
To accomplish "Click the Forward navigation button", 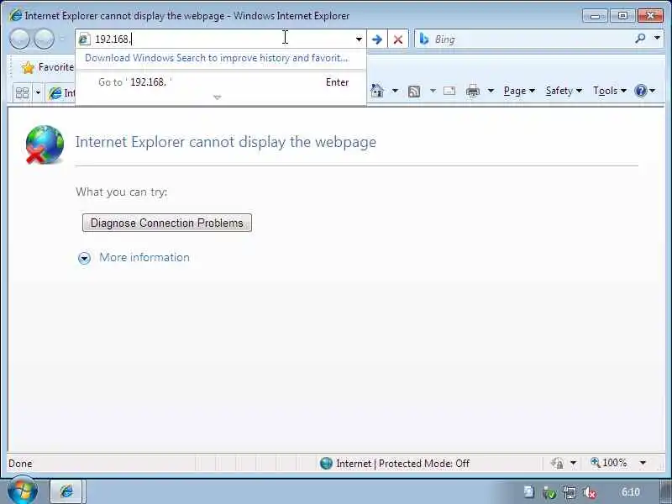I will pyautogui.click(x=45, y=39).
